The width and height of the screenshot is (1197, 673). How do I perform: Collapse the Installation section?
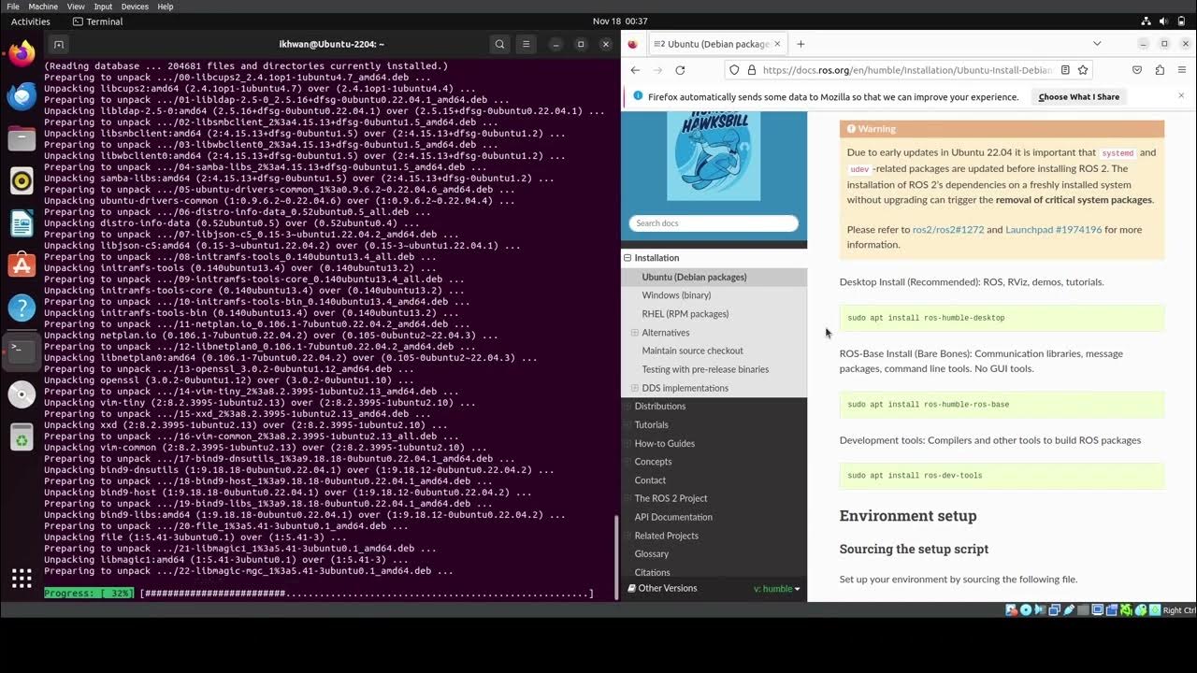pos(627,258)
